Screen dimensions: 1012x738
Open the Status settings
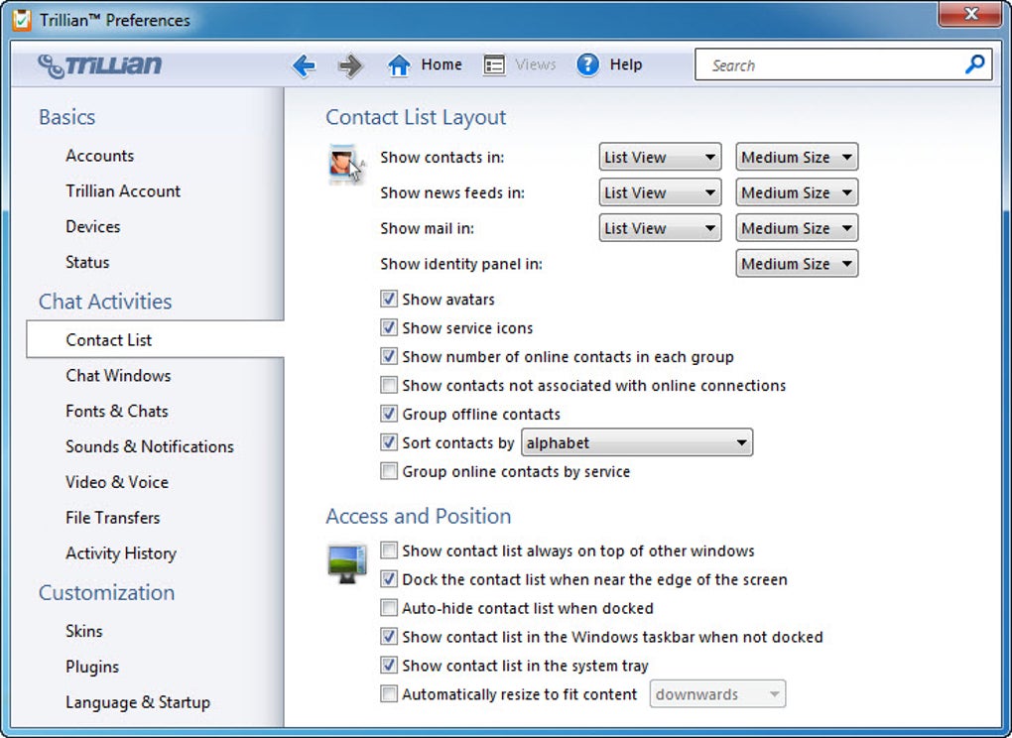click(x=87, y=262)
